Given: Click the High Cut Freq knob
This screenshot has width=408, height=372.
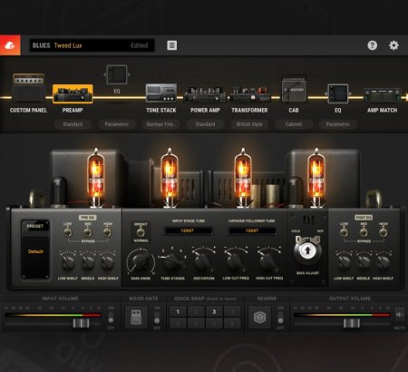Looking at the screenshot, I should click(268, 262).
